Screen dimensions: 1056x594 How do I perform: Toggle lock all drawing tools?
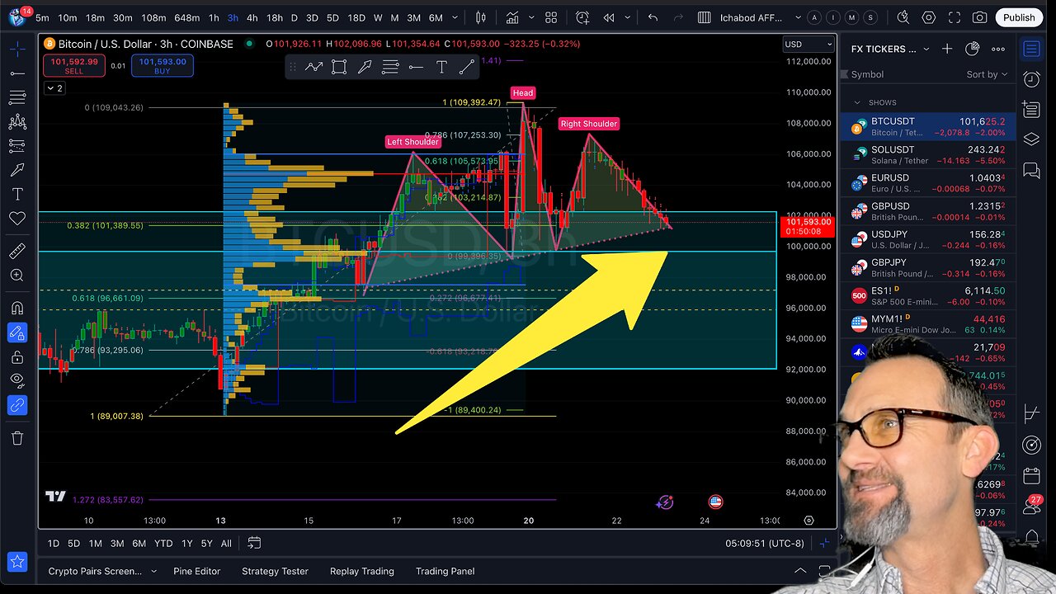coord(17,357)
